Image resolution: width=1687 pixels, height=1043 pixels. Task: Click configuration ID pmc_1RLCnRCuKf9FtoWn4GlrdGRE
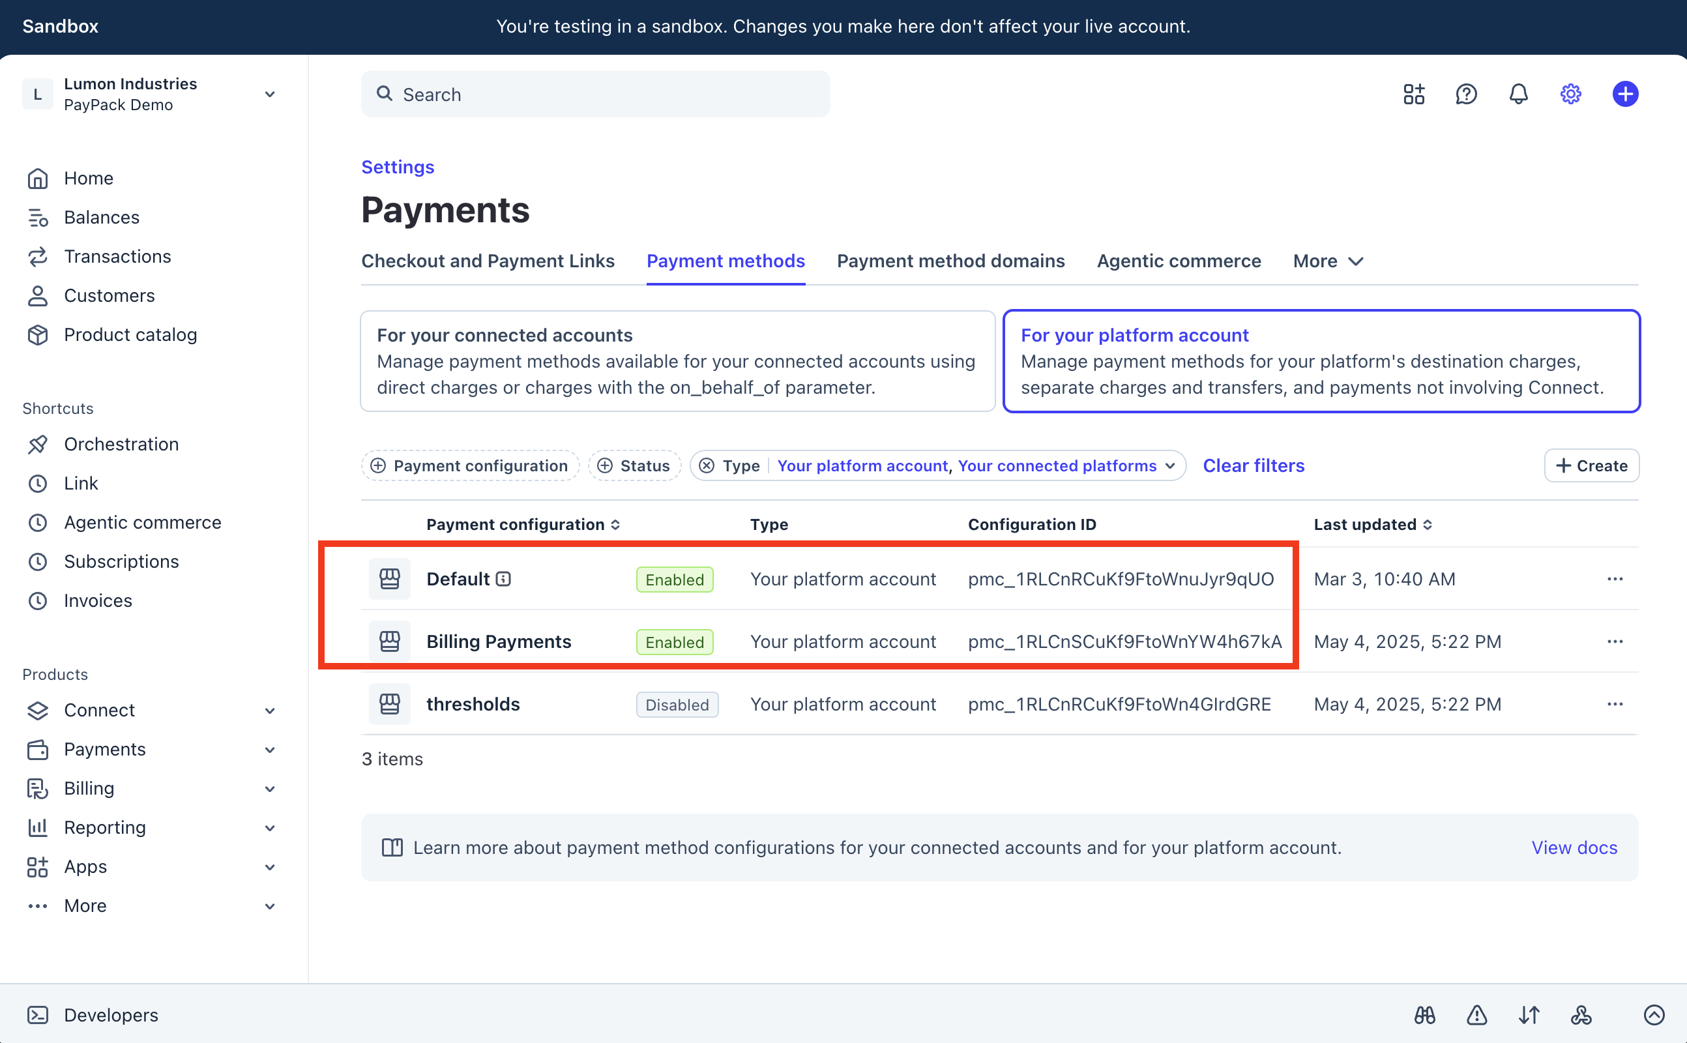(1119, 704)
